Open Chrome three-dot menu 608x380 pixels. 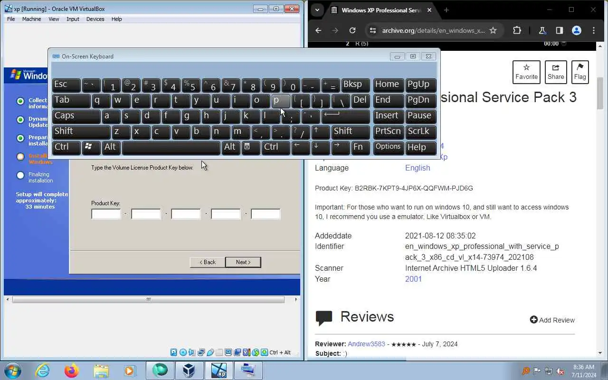(x=594, y=30)
